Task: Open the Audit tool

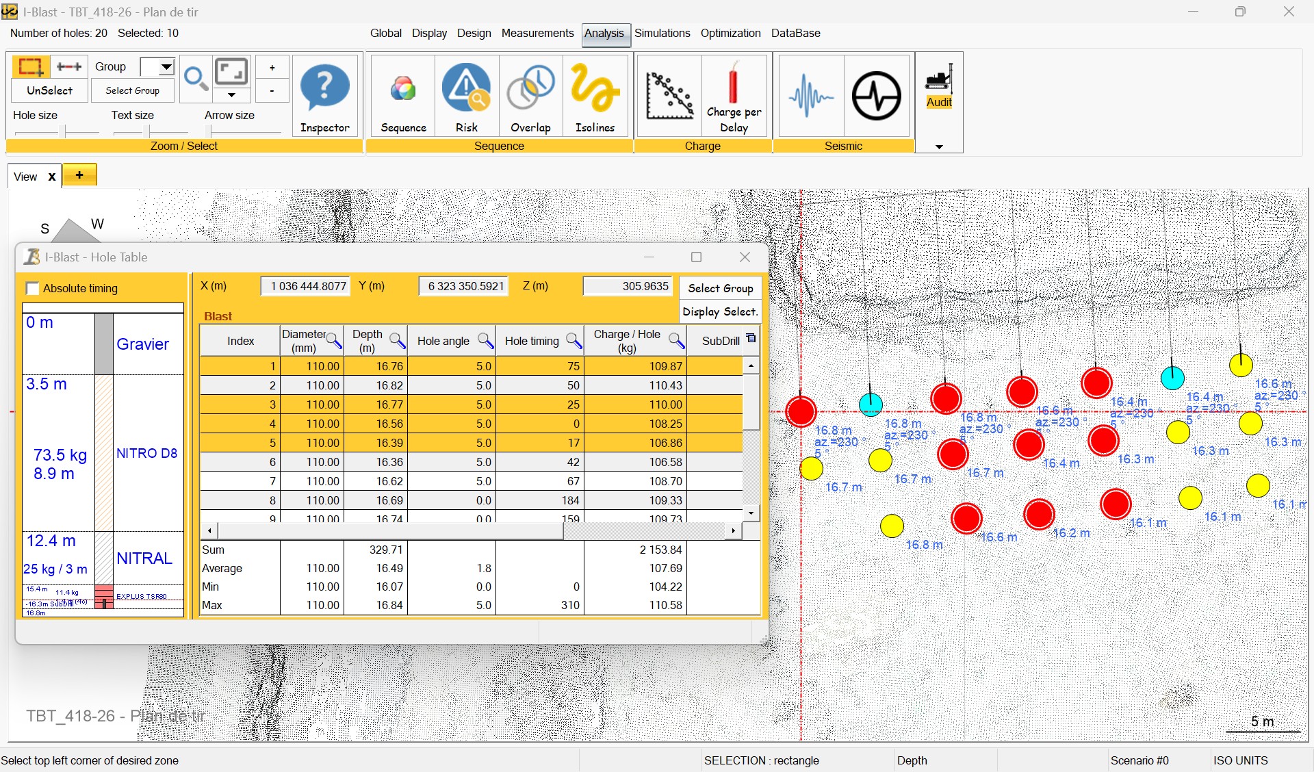Action: [x=939, y=88]
